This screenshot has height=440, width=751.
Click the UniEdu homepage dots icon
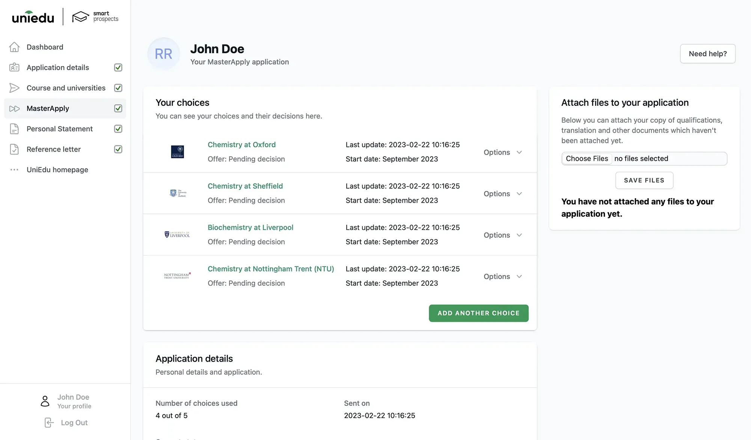tap(14, 170)
